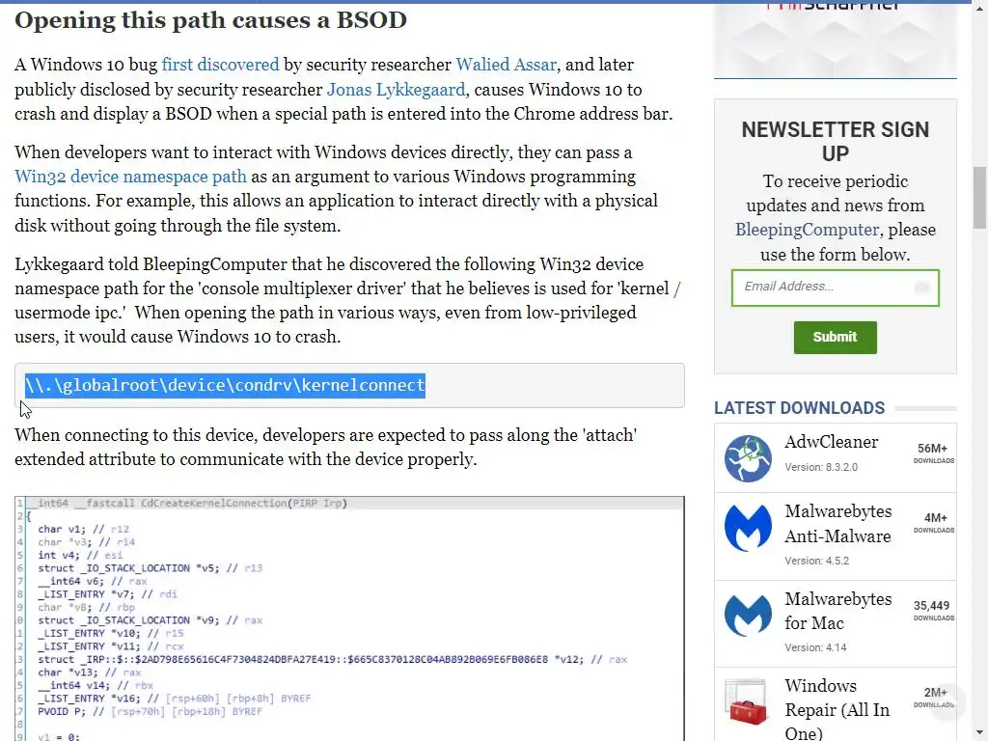Click the Windows Repair toolbox icon
Screen dimensions: 988x741
[x=747, y=702]
